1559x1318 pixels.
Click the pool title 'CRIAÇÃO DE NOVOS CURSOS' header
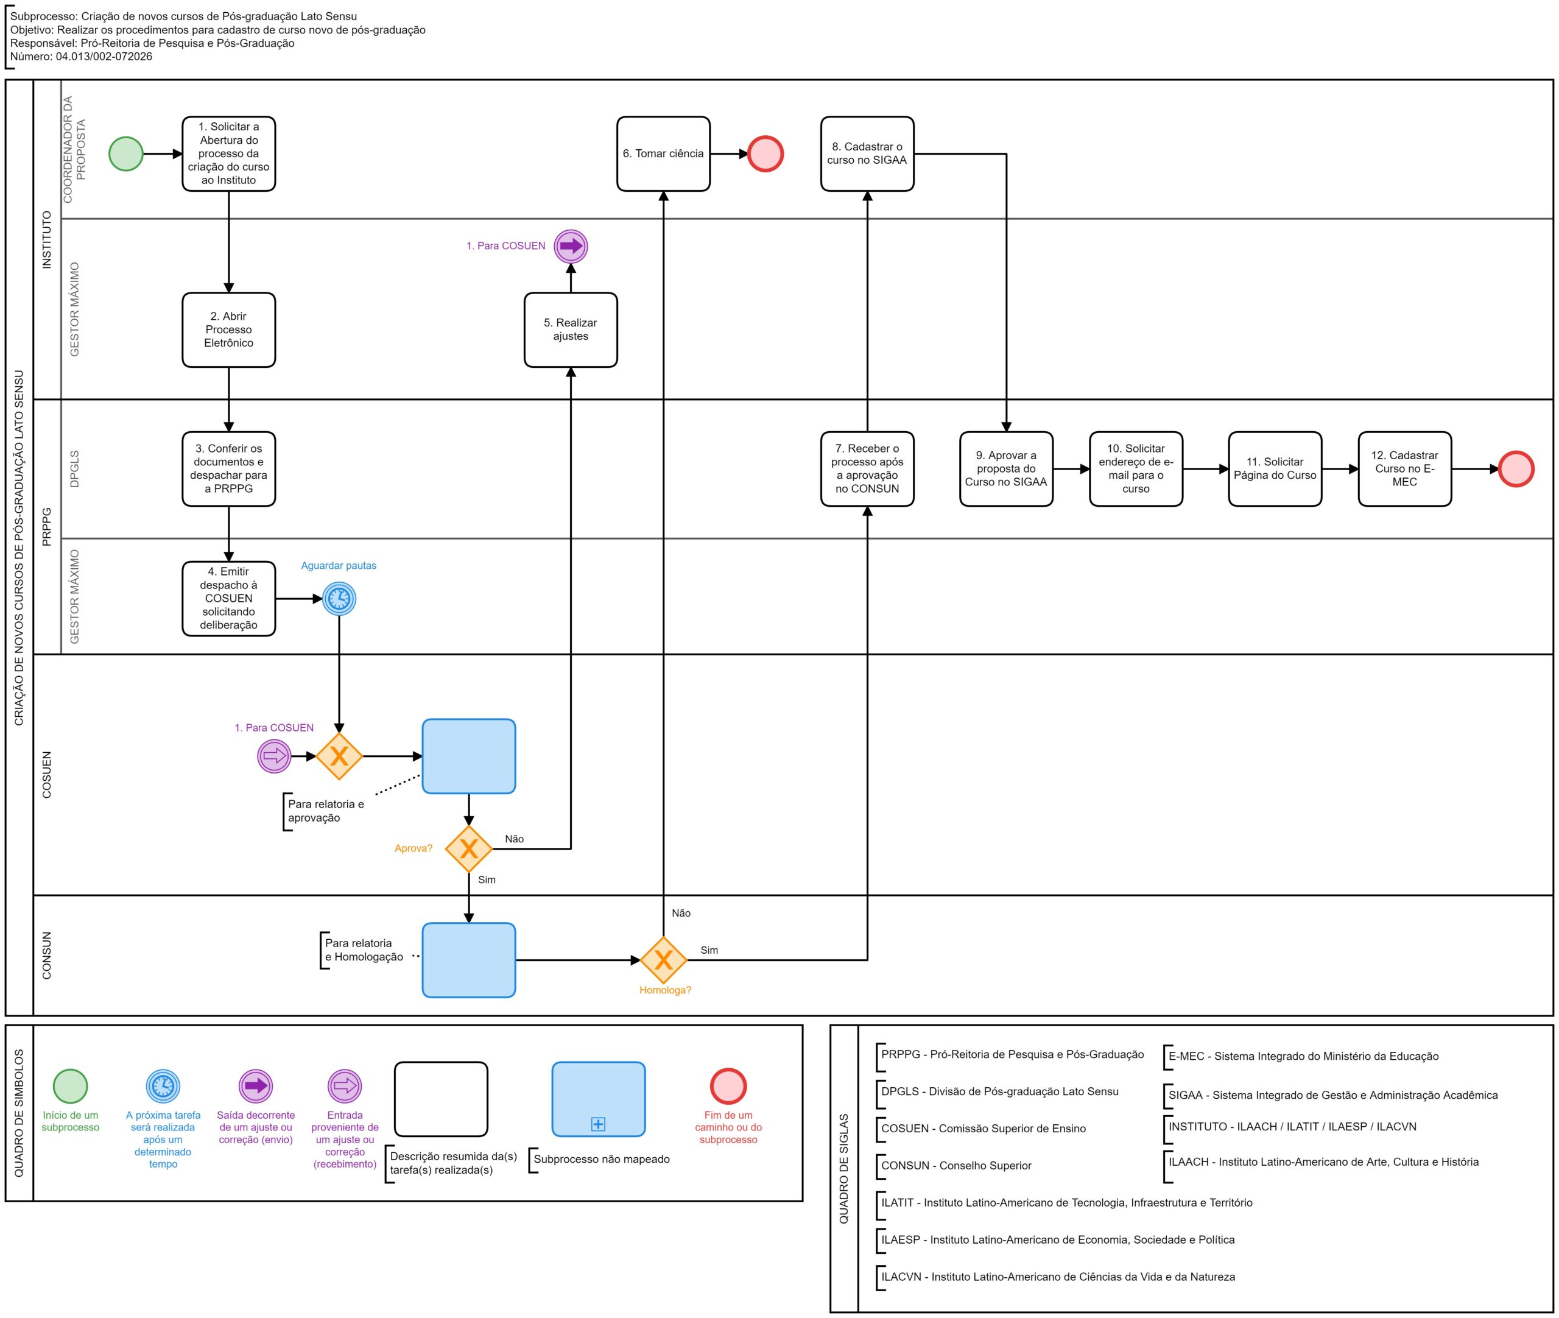19,548
